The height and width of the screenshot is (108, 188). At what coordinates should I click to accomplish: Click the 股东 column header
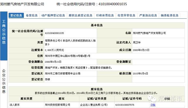pos(61,99)
